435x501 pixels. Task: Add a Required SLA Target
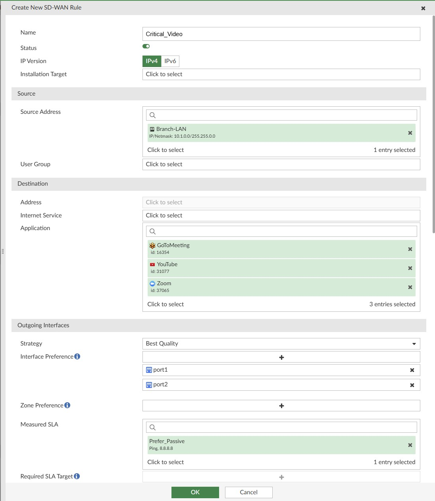[x=281, y=477]
